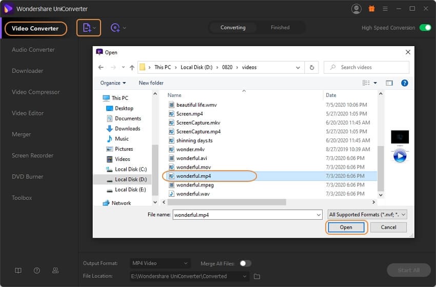Switch to the Converting tab
436x287 pixels.
[233, 28]
